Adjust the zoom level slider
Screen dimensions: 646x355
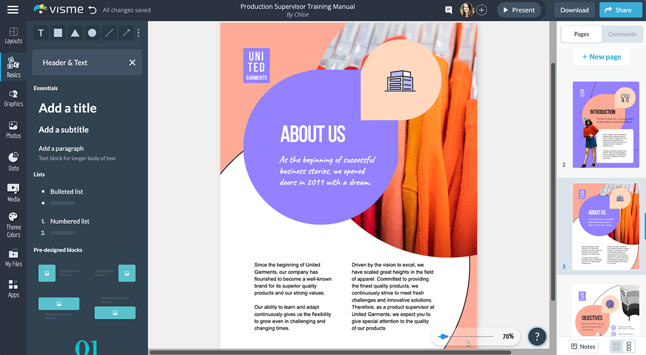pyautogui.click(x=443, y=336)
